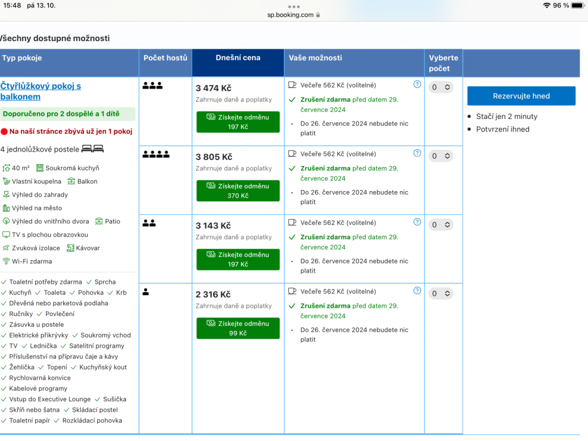Image resolution: width=588 pixels, height=441 pixels.
Task: Click the three-guest occupancy icon
Action: point(152,86)
